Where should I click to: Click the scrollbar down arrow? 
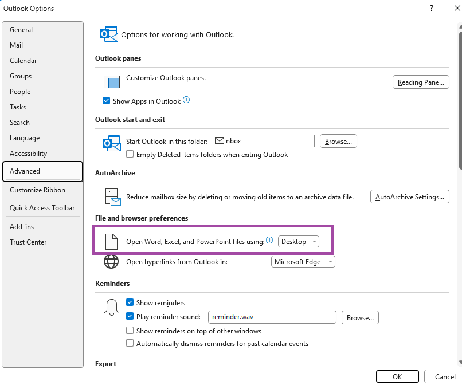(x=460, y=362)
